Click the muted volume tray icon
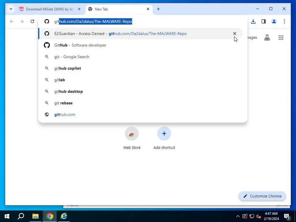The image size is (296, 222). pos(259,216)
